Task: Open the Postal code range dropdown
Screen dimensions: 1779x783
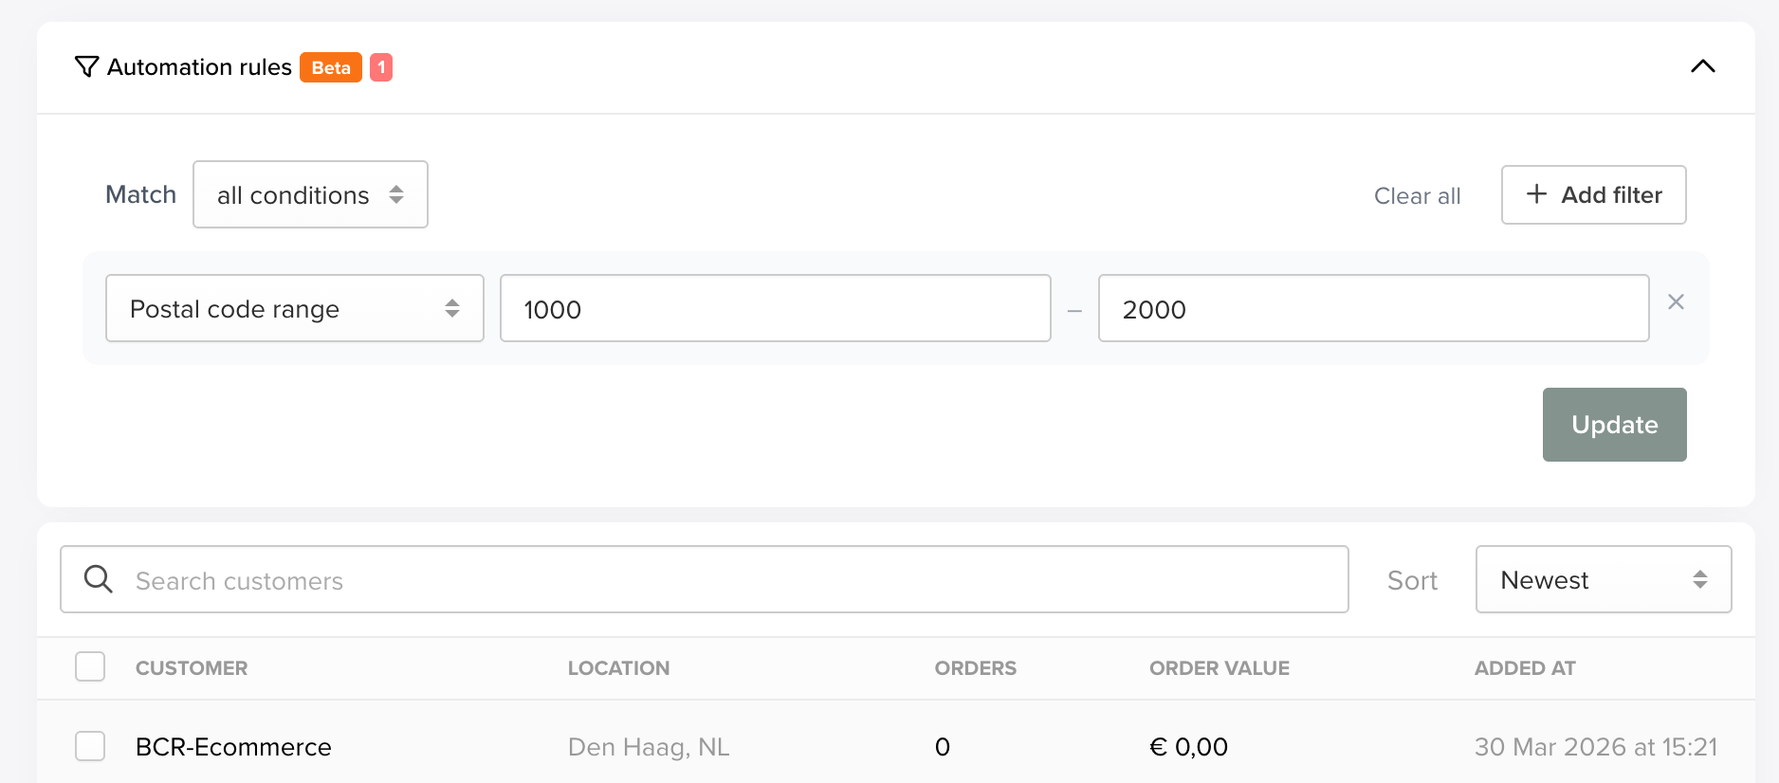Action: click(295, 308)
